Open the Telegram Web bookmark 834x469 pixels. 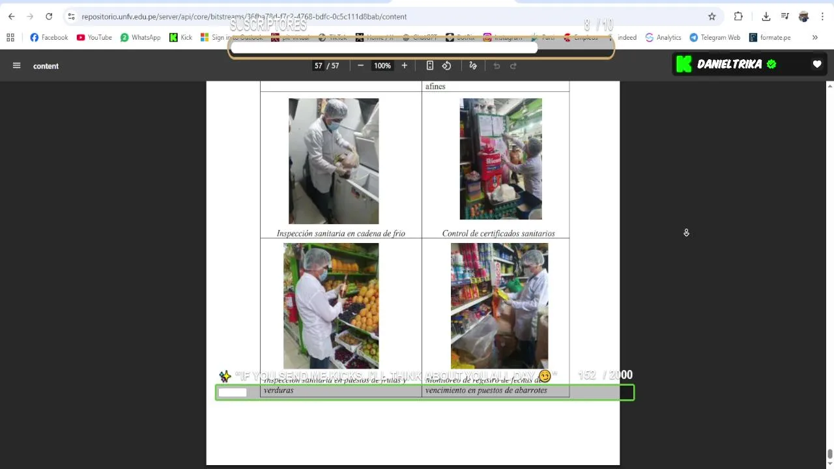(715, 37)
